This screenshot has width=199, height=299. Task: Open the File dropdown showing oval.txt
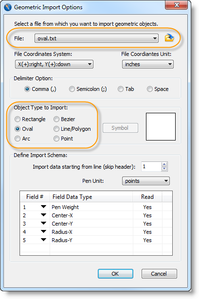(x=96, y=38)
